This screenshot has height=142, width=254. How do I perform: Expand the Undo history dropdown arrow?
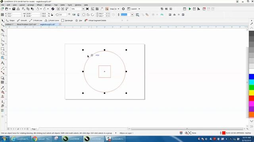click(x=41, y=9)
